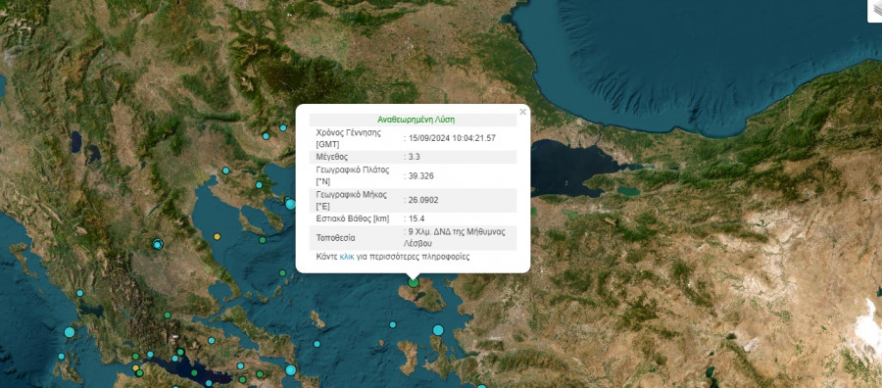The height and width of the screenshot is (388, 882).
Task: Click the "Τοποθεσία" label
Action: tap(336, 238)
